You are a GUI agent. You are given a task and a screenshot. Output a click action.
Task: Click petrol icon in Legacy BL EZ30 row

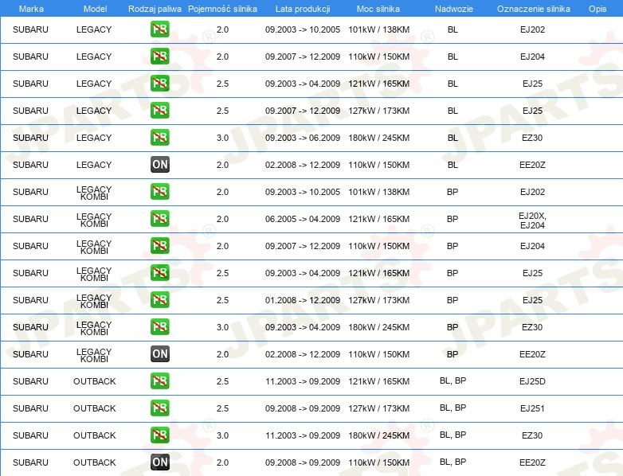159,137
